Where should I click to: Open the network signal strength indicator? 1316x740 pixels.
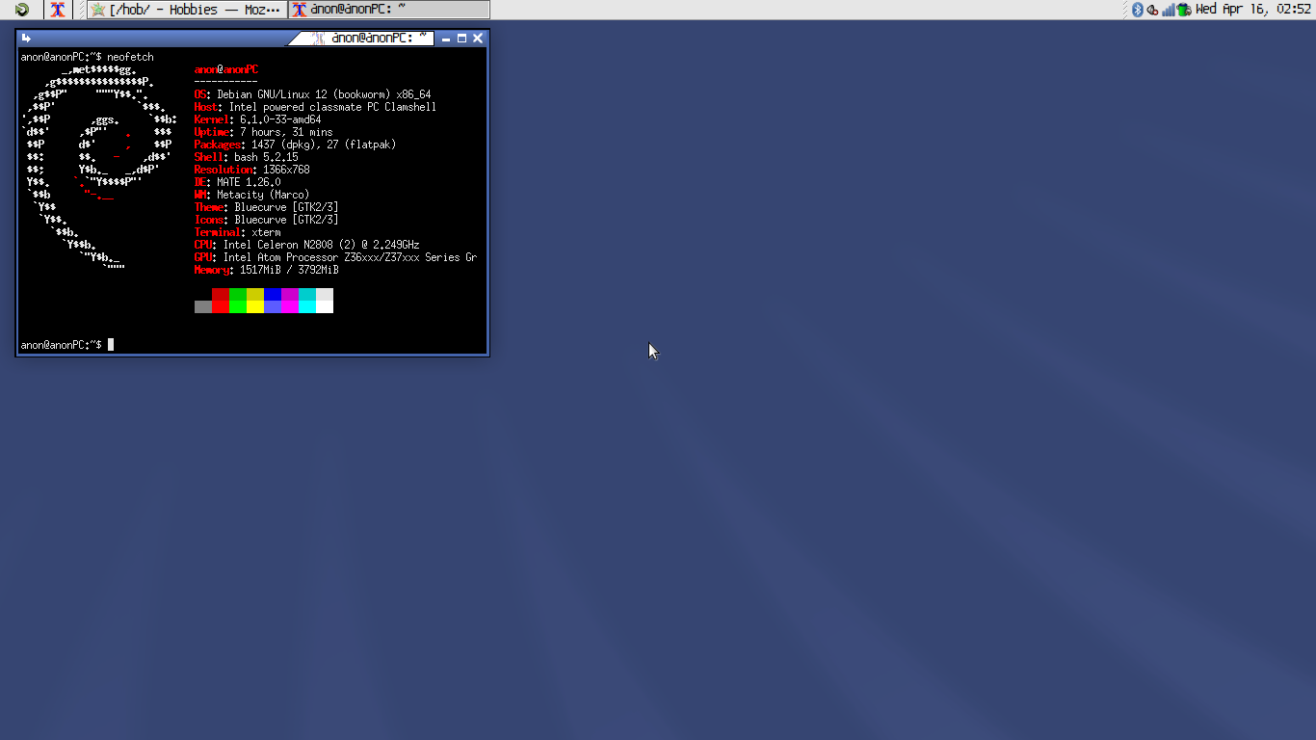pyautogui.click(x=1168, y=10)
